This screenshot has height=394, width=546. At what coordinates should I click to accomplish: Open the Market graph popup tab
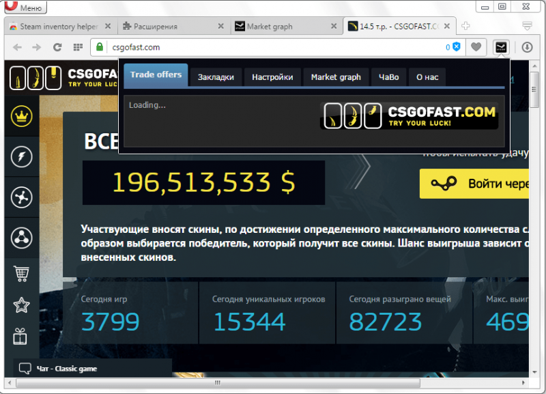tap(336, 77)
